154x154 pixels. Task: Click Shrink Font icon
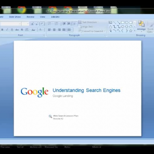pyautogui.click(x=37, y=24)
